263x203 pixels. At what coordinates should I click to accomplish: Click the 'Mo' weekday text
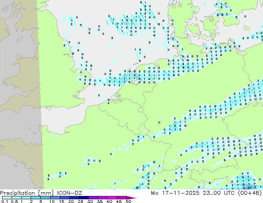(x=155, y=193)
